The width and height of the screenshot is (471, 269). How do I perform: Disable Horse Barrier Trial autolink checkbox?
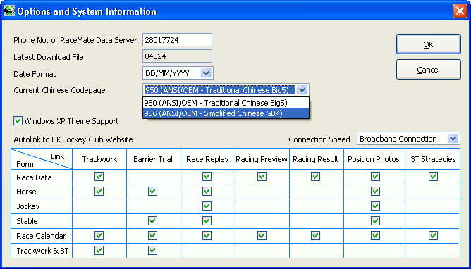[152, 191]
